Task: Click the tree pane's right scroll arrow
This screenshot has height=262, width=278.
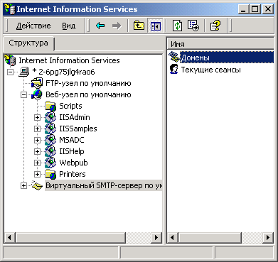Action: (156, 237)
